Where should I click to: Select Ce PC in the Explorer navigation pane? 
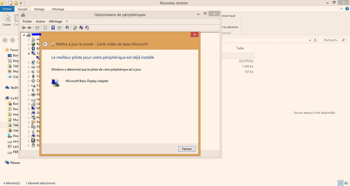tap(12, 98)
